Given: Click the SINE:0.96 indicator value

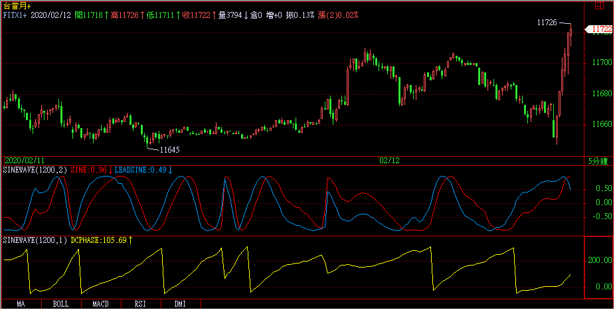Looking at the screenshot, I should click(x=92, y=170).
